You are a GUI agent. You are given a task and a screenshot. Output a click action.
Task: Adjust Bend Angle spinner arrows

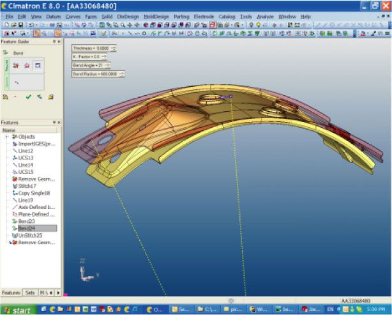[107, 66]
